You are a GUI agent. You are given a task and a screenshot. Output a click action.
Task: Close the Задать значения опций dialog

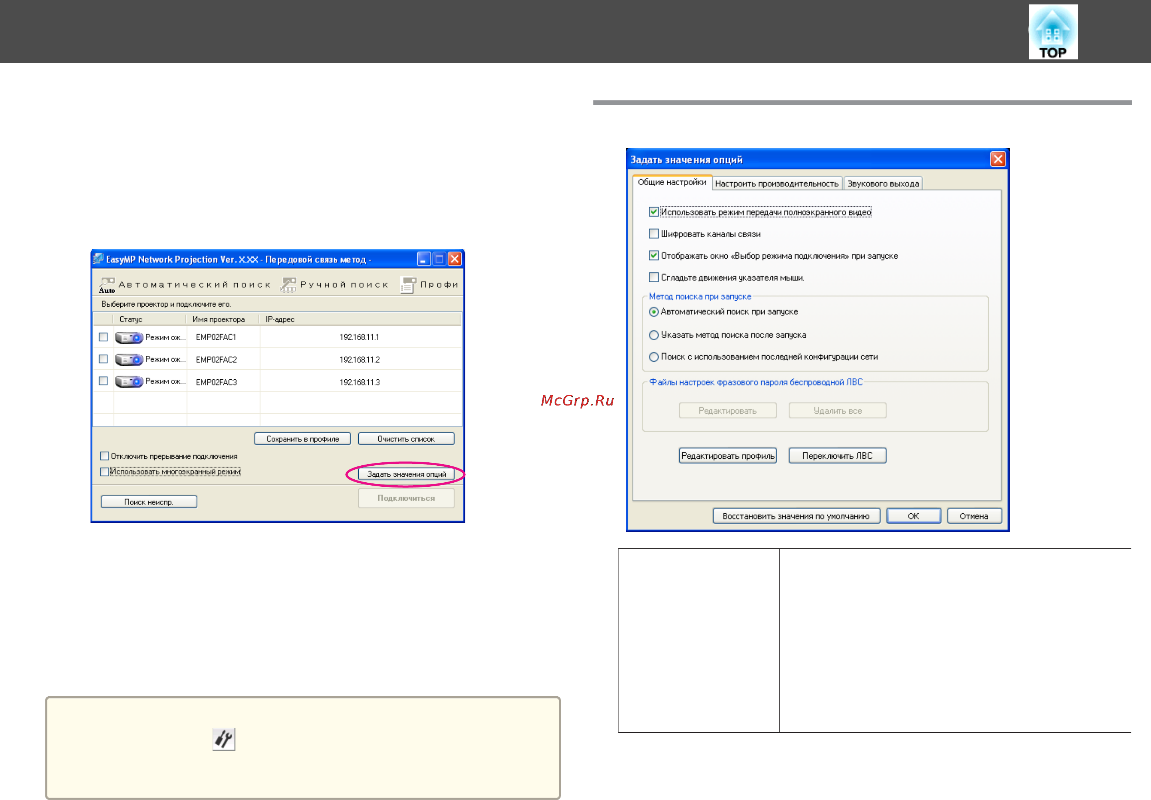997,159
